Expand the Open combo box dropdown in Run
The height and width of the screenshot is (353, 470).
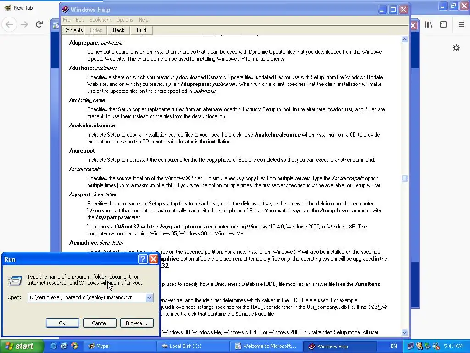click(x=149, y=297)
